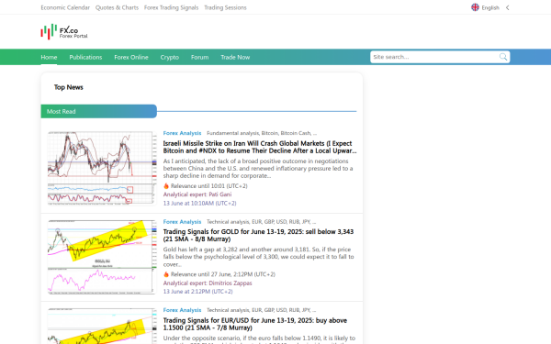551x344 pixels.
Task: Click the search magnifier icon
Action: 503,57
